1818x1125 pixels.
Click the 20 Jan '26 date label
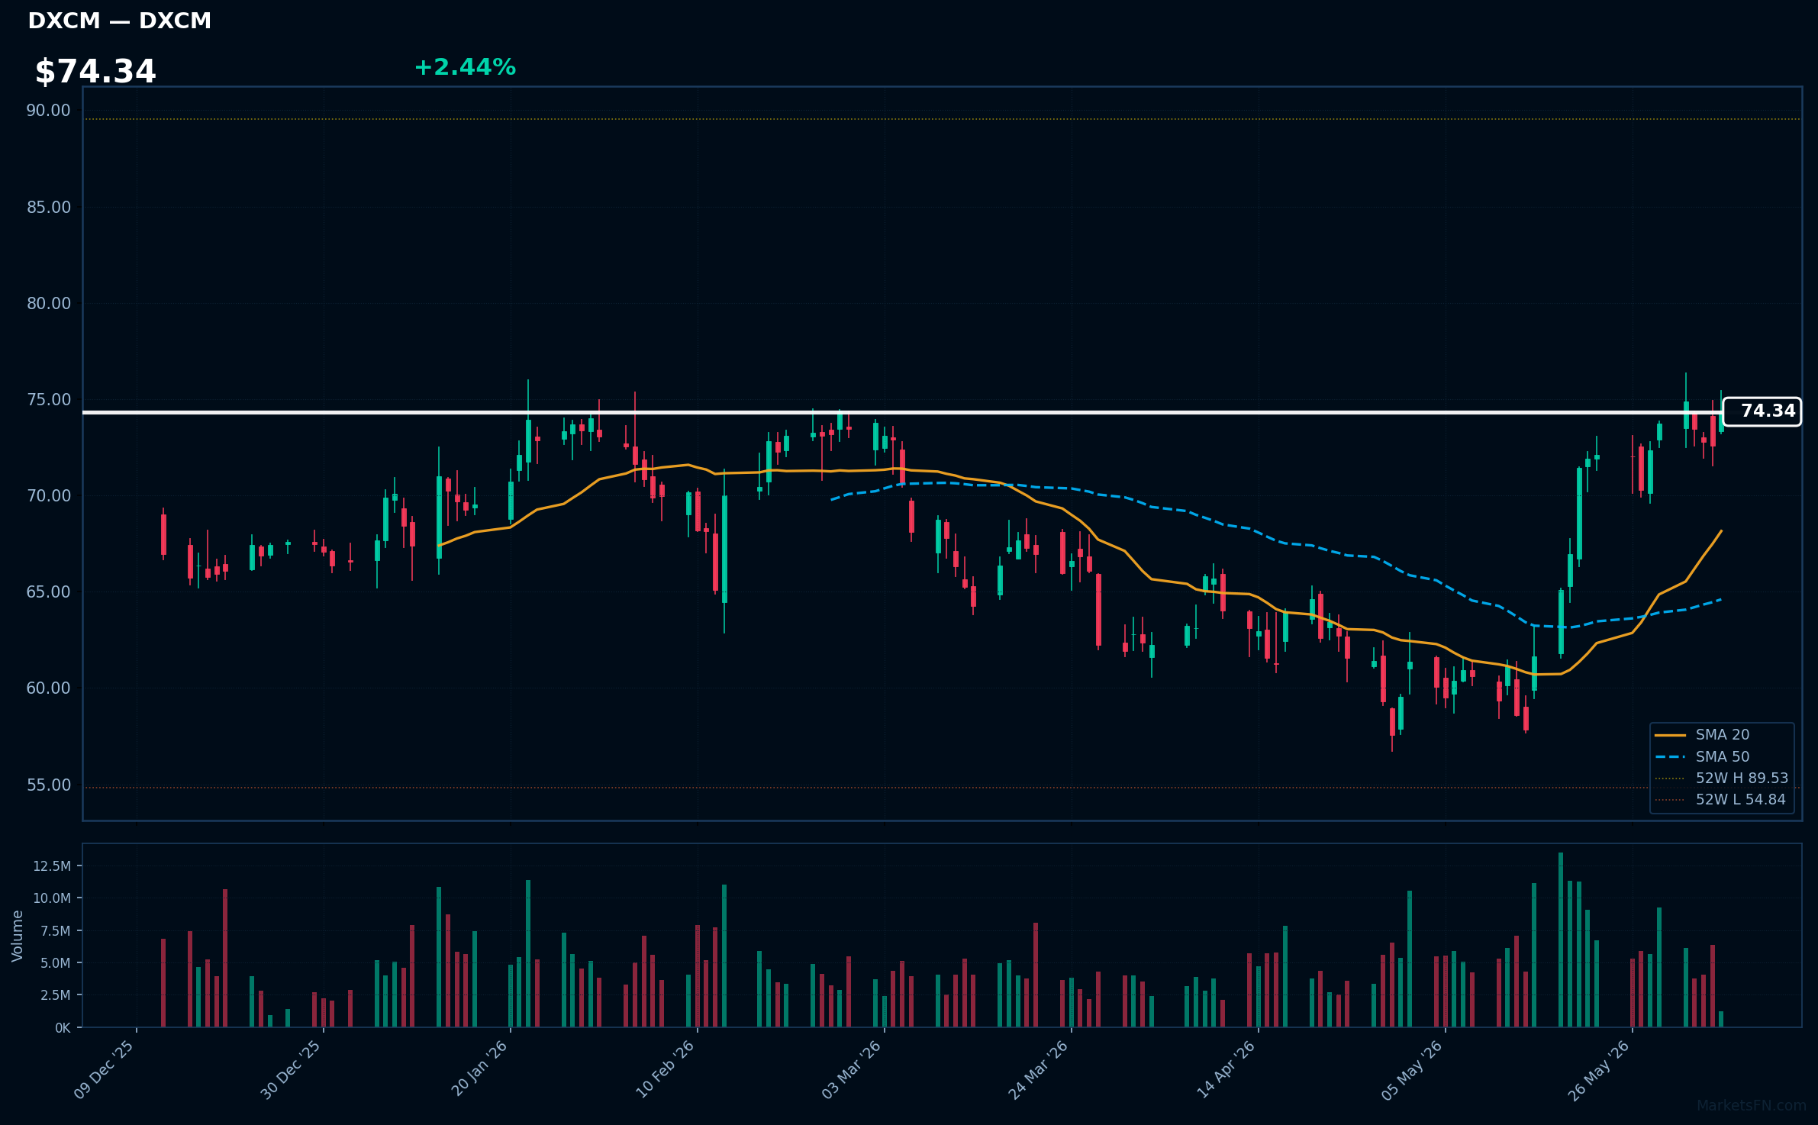point(479,1069)
